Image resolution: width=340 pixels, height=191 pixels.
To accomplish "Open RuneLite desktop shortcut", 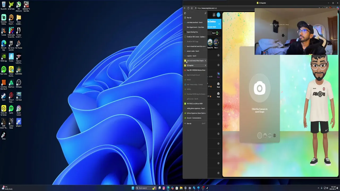I will [x=4, y=32].
